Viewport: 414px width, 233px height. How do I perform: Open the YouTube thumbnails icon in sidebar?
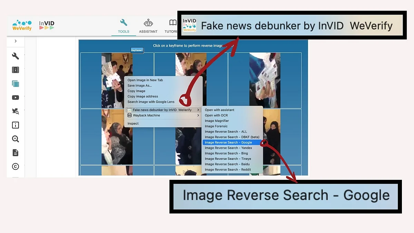[x=15, y=97]
